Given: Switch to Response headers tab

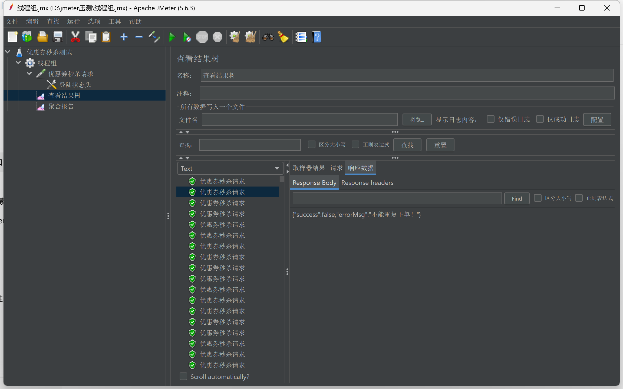Looking at the screenshot, I should tap(367, 183).
